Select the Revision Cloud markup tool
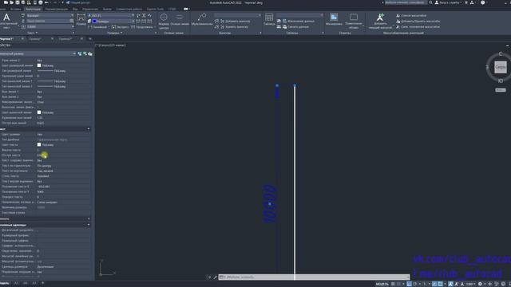 point(354,22)
